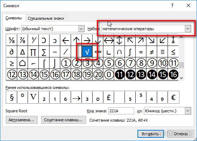Pick the up arrow symbol

click(x=76, y=40)
